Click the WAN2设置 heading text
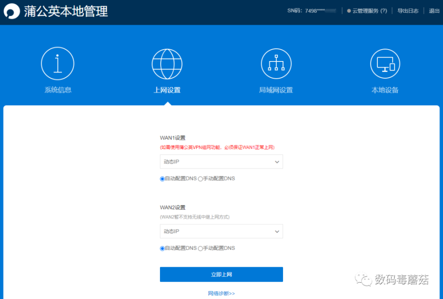Viewport: 443px width, 299px height. coord(173,207)
